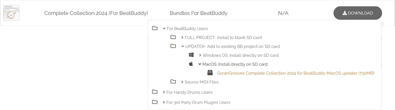
Task: Click the Apple logo icon
Action: [191, 64]
